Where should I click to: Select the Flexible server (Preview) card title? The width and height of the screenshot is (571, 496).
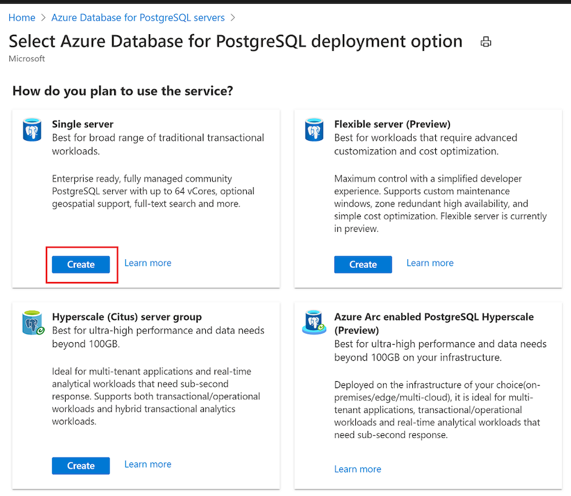click(392, 124)
